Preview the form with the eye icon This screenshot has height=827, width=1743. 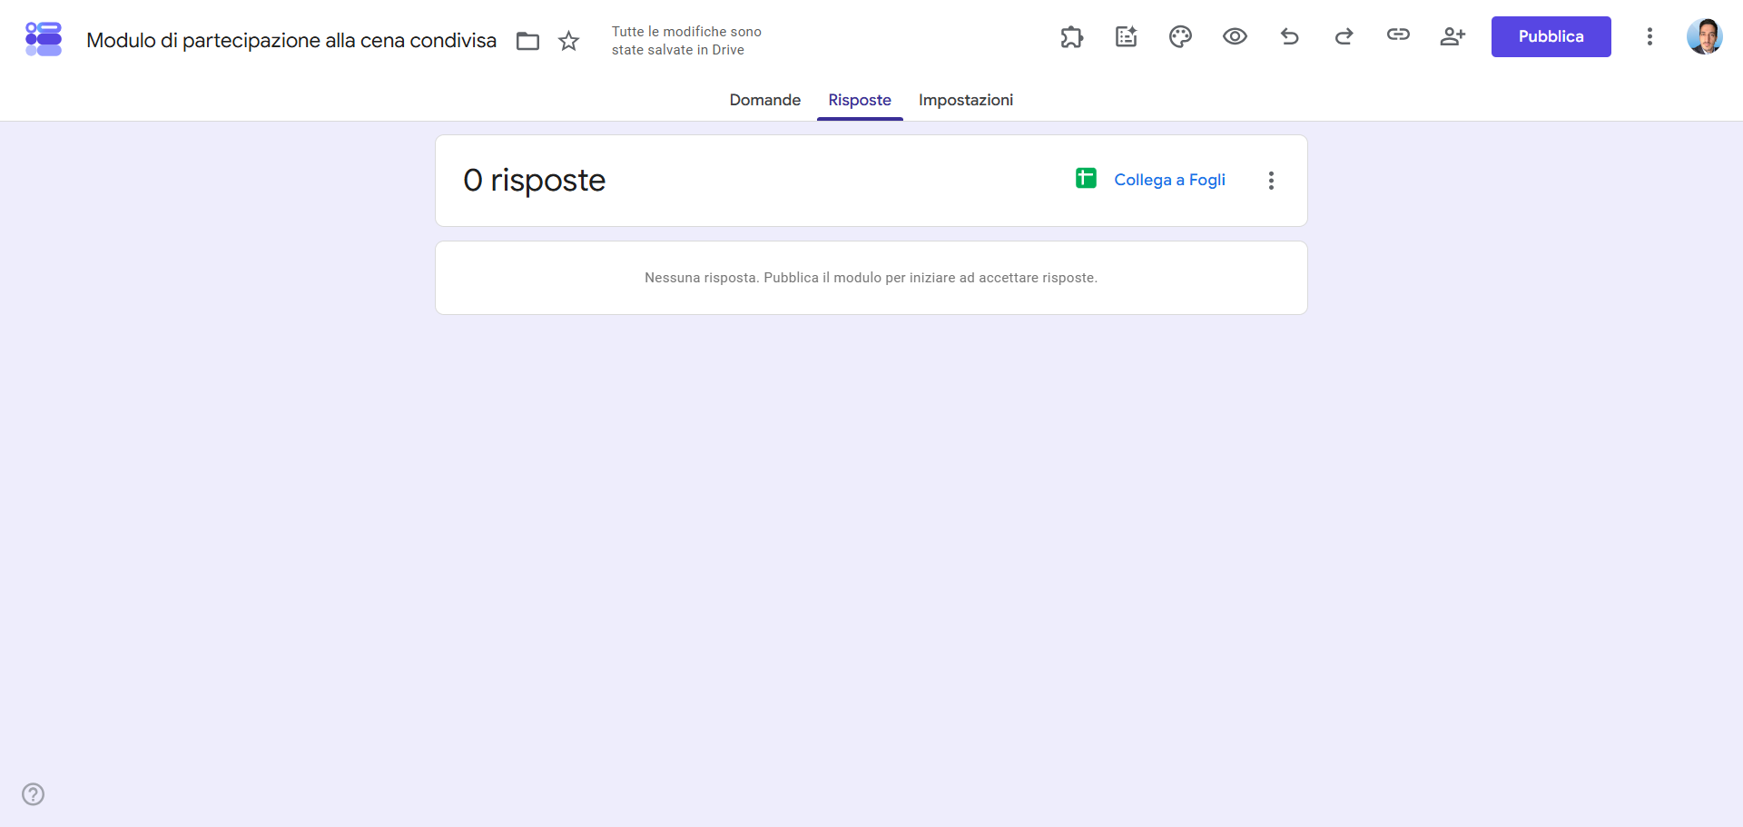[1235, 36]
